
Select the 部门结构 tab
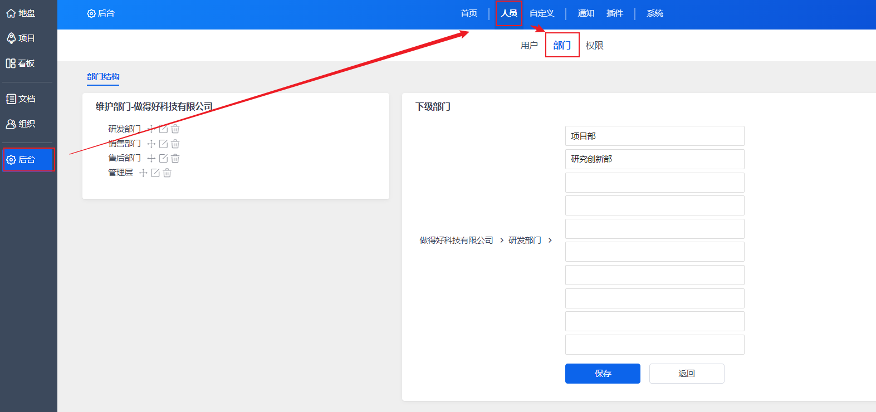(103, 77)
